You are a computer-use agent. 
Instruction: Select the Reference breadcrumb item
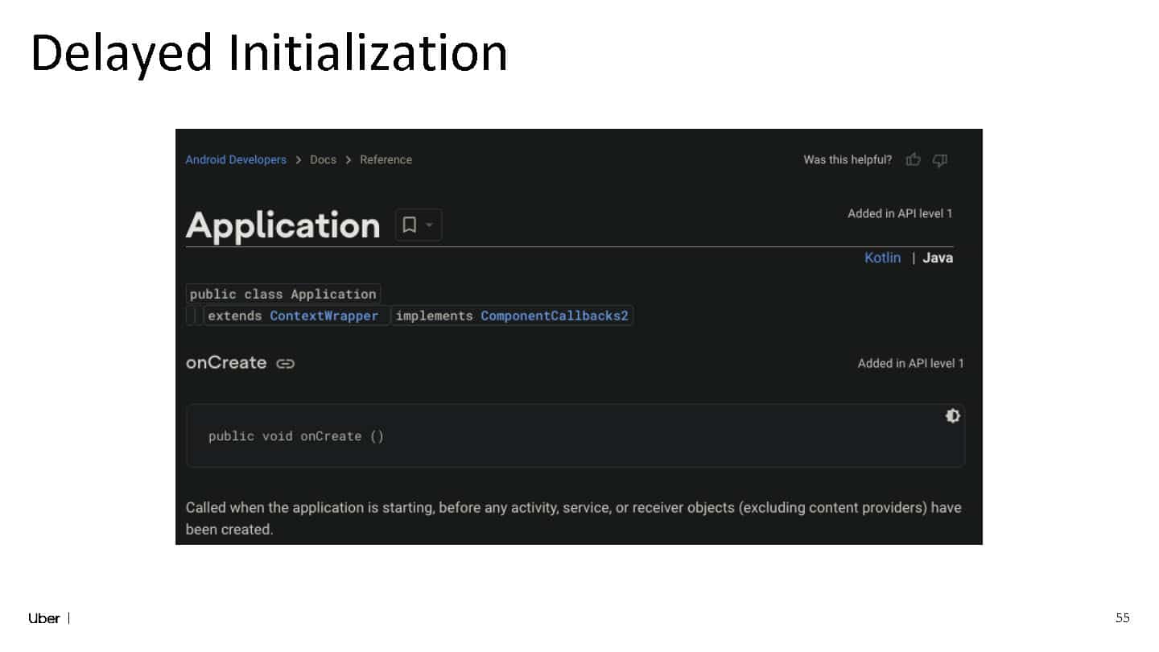(x=386, y=159)
